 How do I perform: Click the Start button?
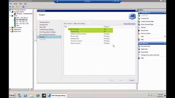coord(12,96)
